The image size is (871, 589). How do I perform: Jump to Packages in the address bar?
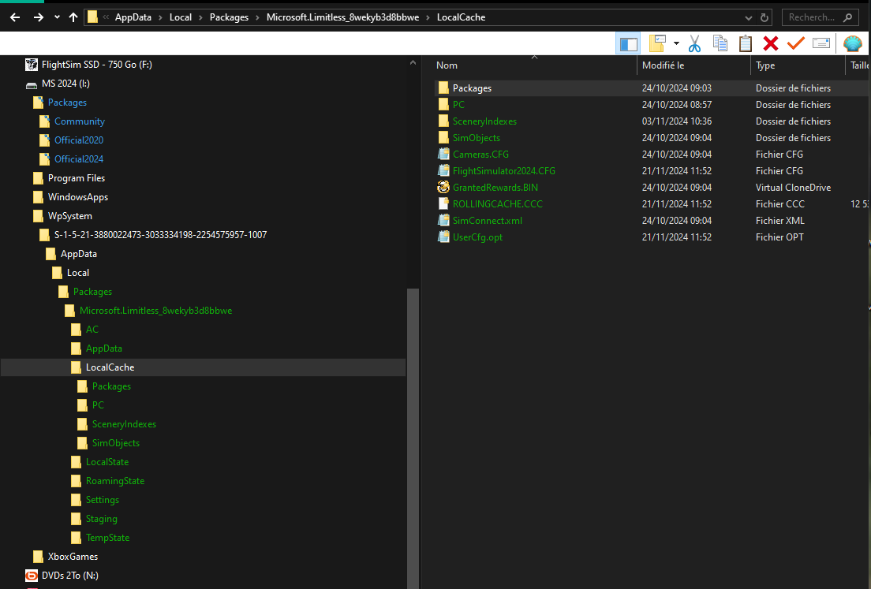tap(229, 17)
